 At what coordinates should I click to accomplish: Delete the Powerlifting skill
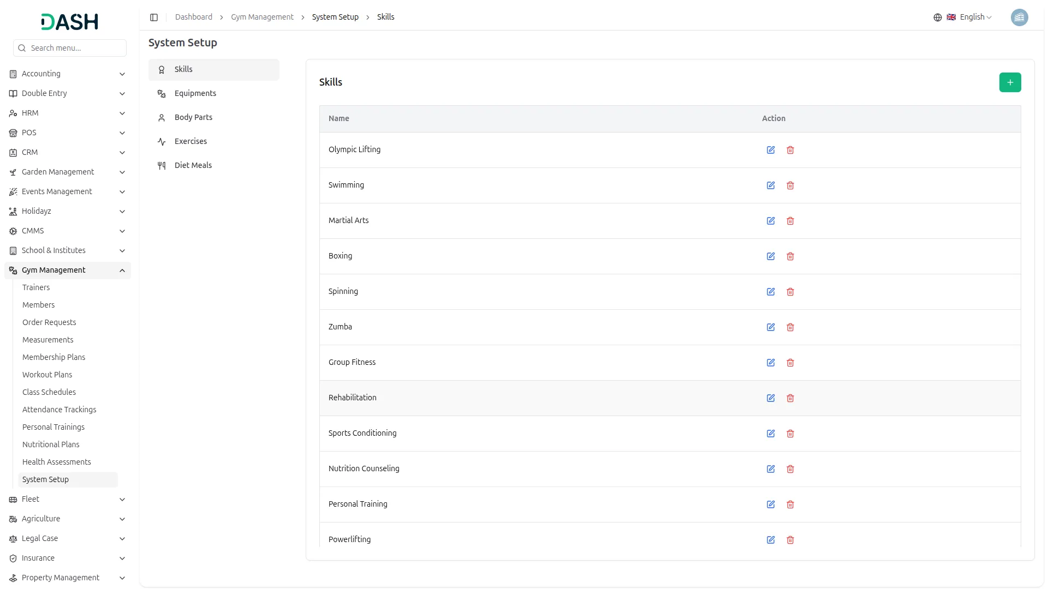tap(790, 540)
